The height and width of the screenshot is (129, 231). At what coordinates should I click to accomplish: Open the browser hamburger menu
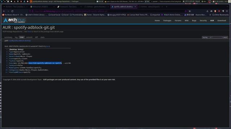click(x=227, y=11)
